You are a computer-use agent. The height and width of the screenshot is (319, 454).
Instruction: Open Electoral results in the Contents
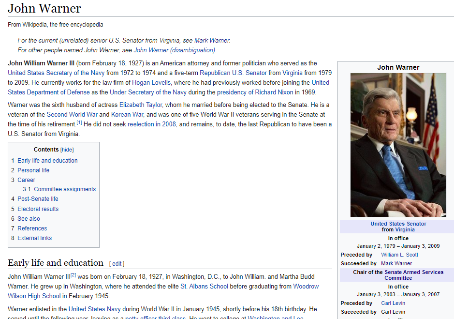38,209
